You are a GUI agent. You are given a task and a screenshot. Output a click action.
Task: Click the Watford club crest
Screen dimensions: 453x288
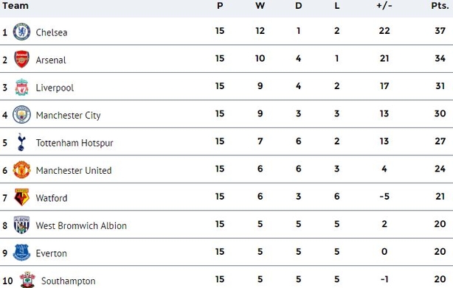[x=21, y=197]
